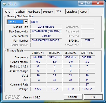
Task: Click the 800 MHz XMP frequency cell
Action: [x=87, y=57]
